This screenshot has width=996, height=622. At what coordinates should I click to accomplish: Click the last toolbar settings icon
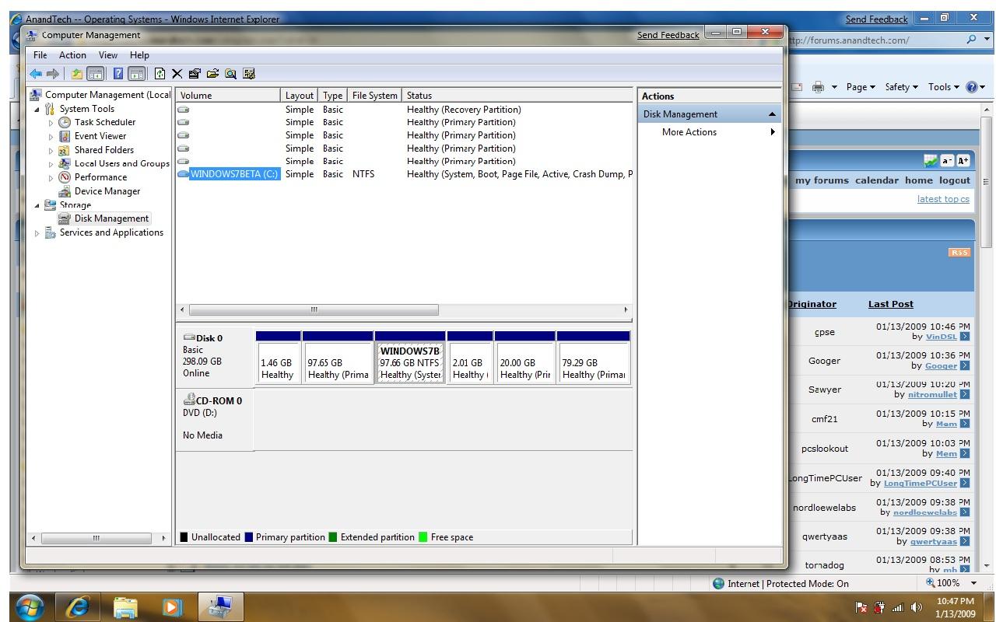point(249,74)
